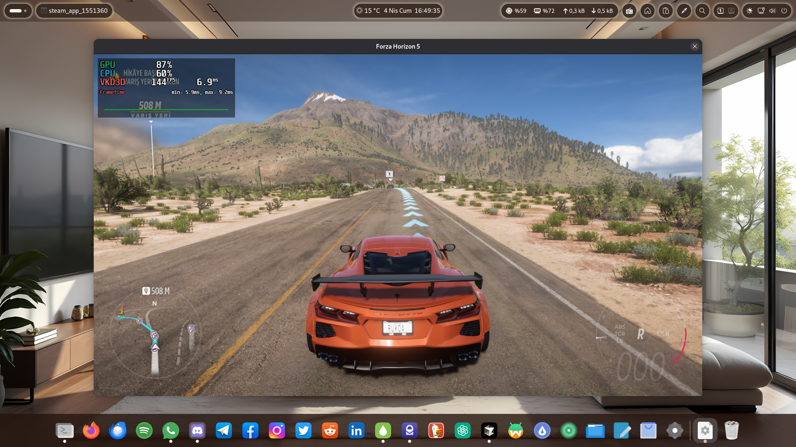The image size is (796, 447).
Task: Open search from the top panel
Action: [702, 11]
